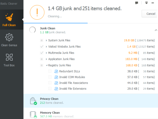Viewport: 158px width, 119px height.
Task: Tick the Invalid File Extensions checkbox
Action: click(x=50, y=89)
